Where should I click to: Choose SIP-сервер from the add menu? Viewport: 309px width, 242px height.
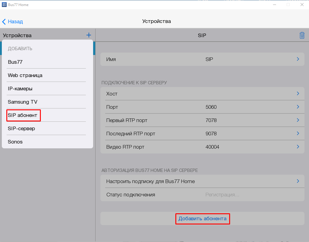(21, 129)
